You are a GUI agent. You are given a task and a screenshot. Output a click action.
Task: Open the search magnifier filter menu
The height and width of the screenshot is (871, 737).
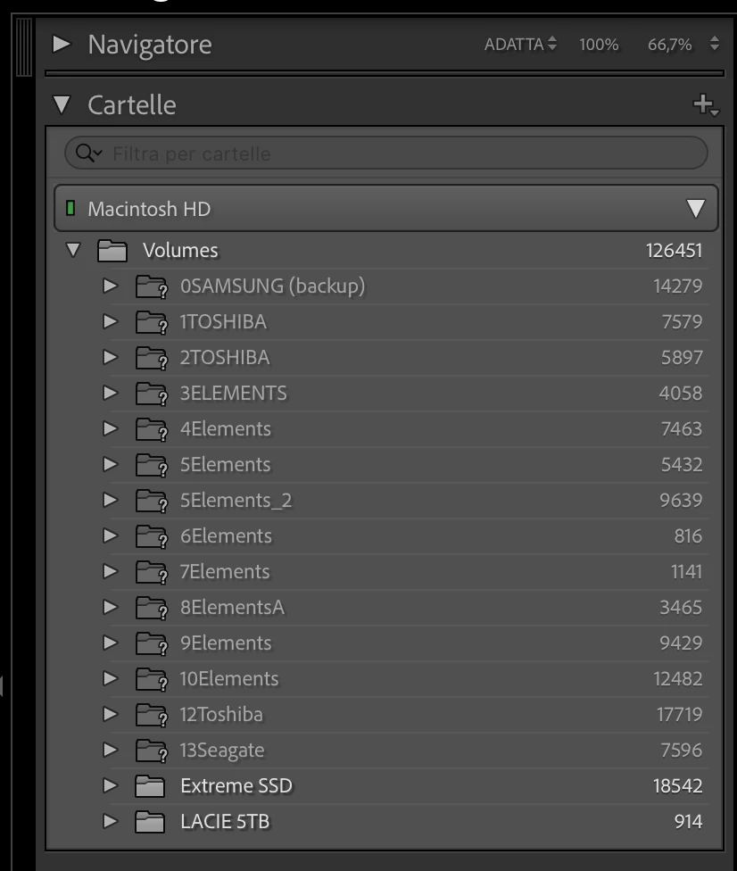(x=89, y=153)
